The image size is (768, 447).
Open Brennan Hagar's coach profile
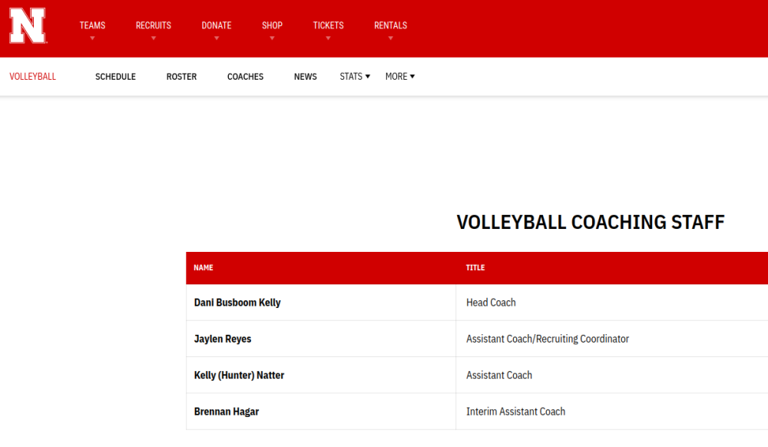coord(227,412)
